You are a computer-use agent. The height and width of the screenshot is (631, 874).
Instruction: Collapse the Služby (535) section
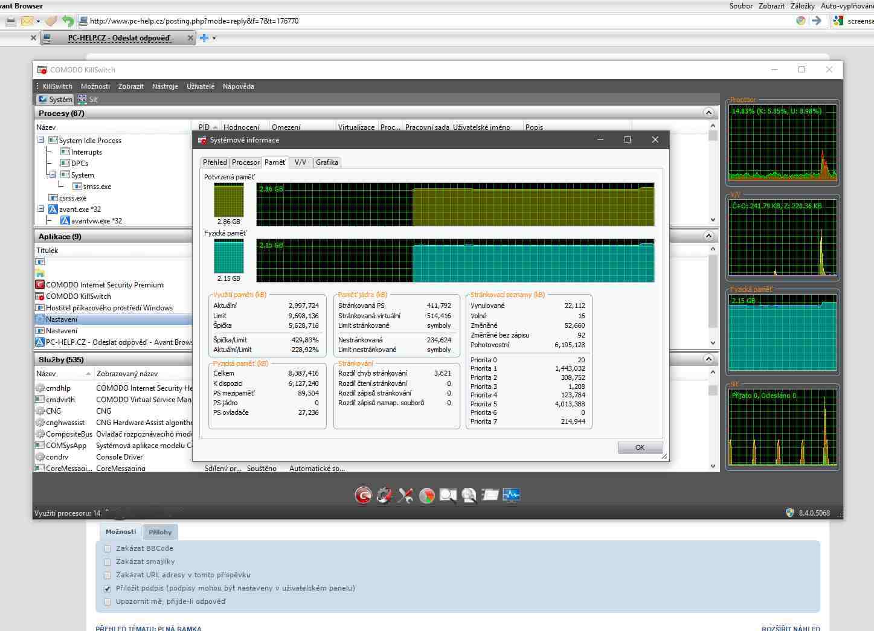[709, 359]
